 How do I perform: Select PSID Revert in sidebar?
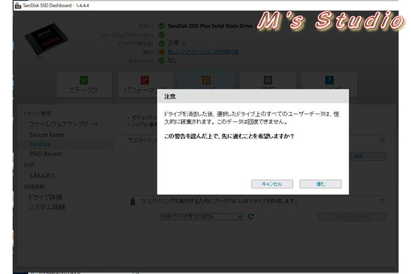[x=46, y=154]
